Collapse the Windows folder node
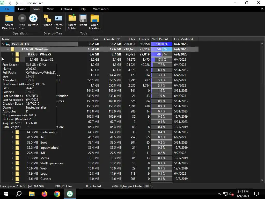This screenshot has width=265, height=199. click(8, 49)
